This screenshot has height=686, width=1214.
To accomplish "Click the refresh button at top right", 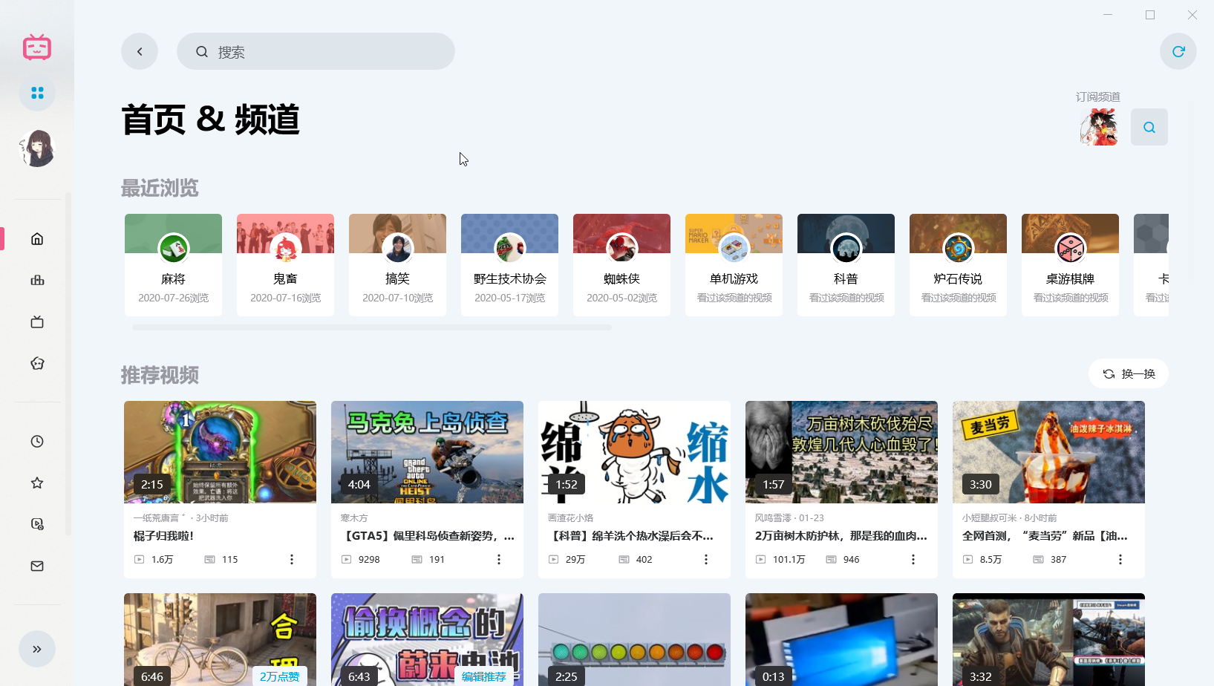I will coord(1178,51).
